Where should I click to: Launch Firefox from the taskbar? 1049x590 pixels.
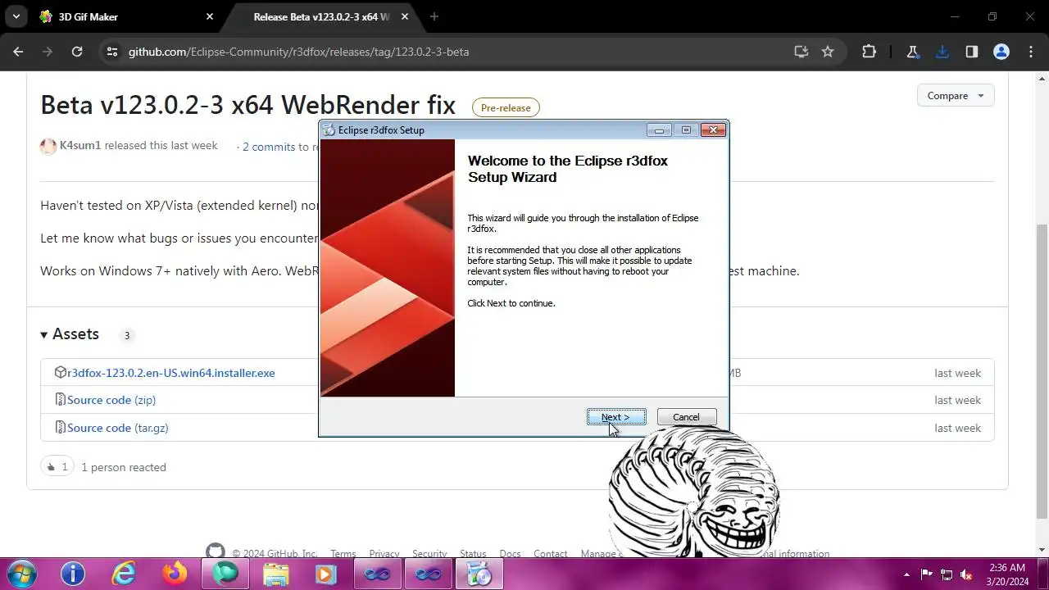point(175,574)
